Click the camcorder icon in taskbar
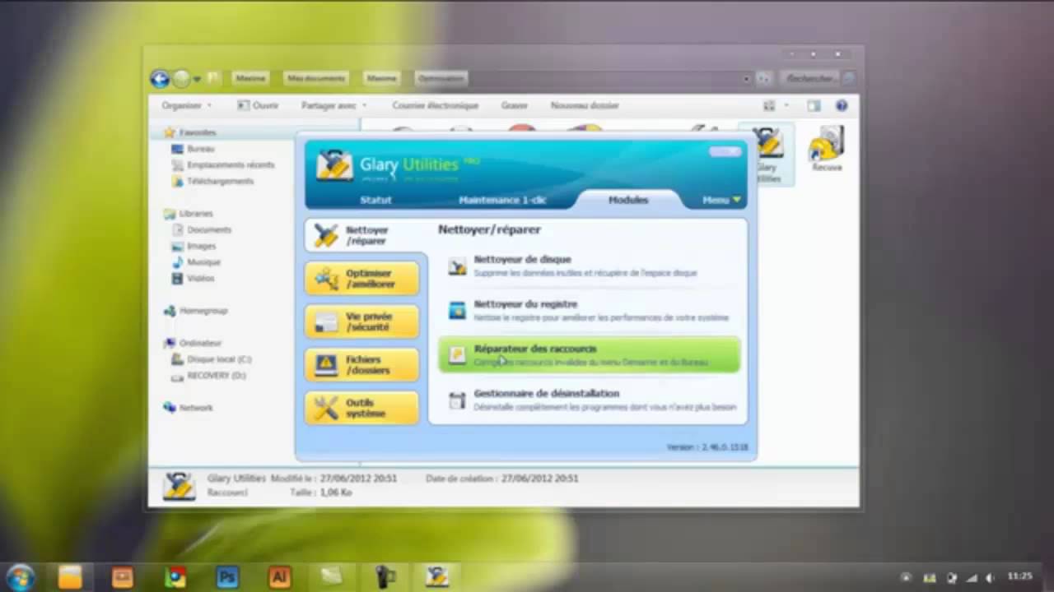 (x=384, y=577)
